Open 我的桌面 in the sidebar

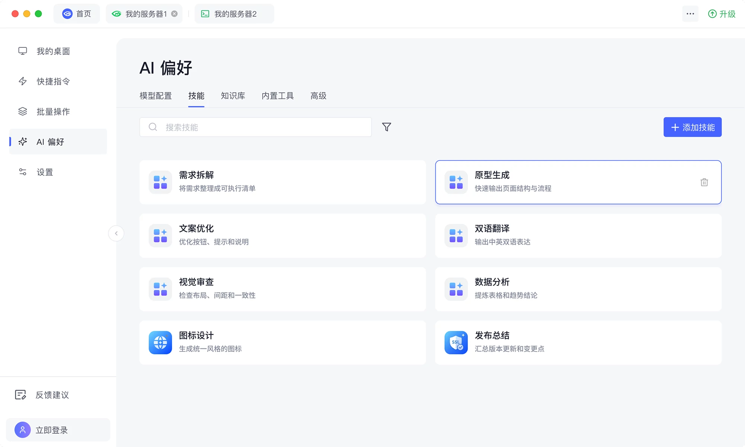pos(58,51)
